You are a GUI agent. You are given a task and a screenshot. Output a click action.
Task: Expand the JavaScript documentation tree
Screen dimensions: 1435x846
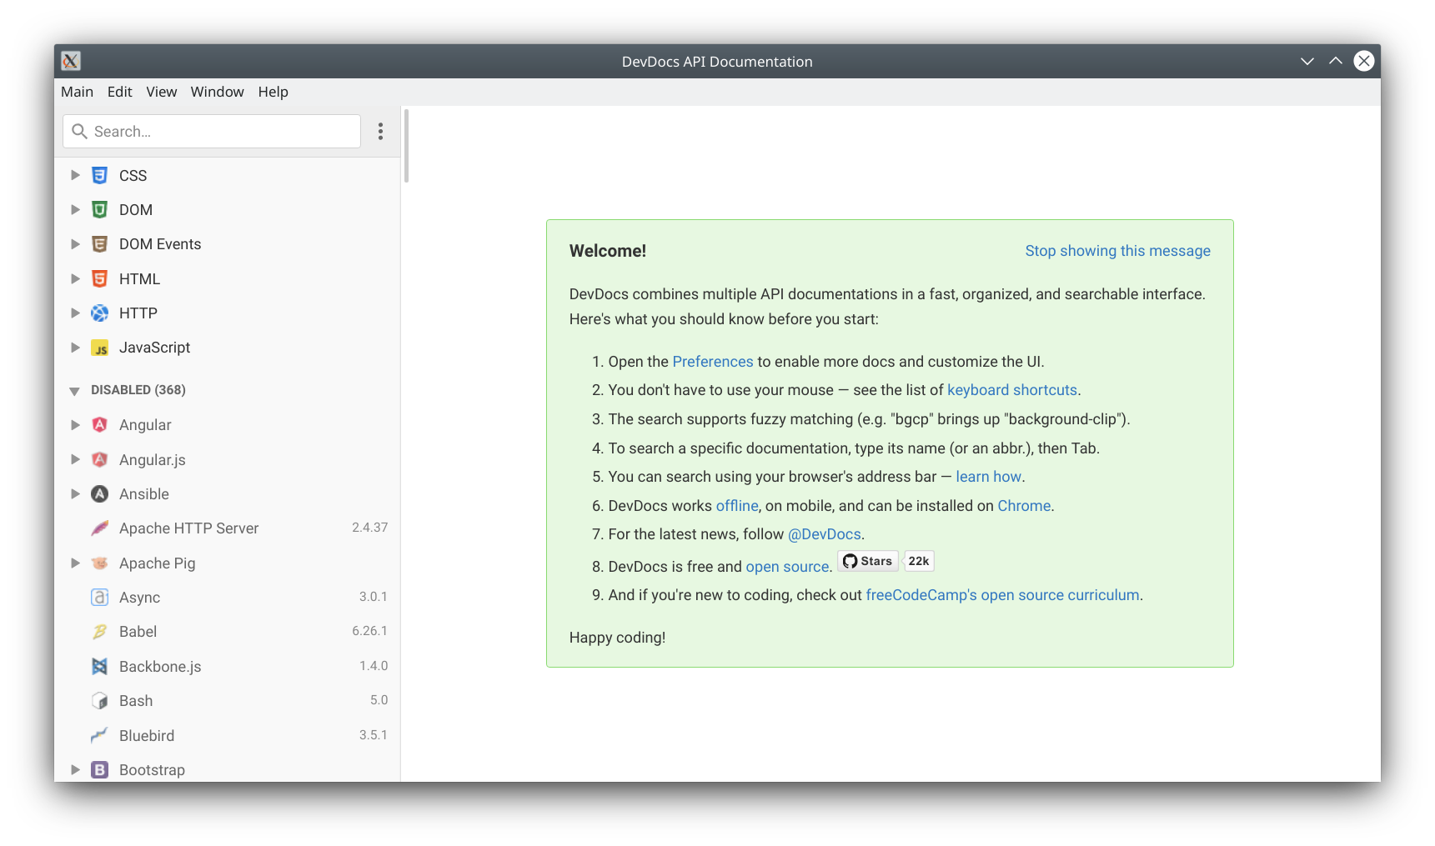(x=75, y=348)
